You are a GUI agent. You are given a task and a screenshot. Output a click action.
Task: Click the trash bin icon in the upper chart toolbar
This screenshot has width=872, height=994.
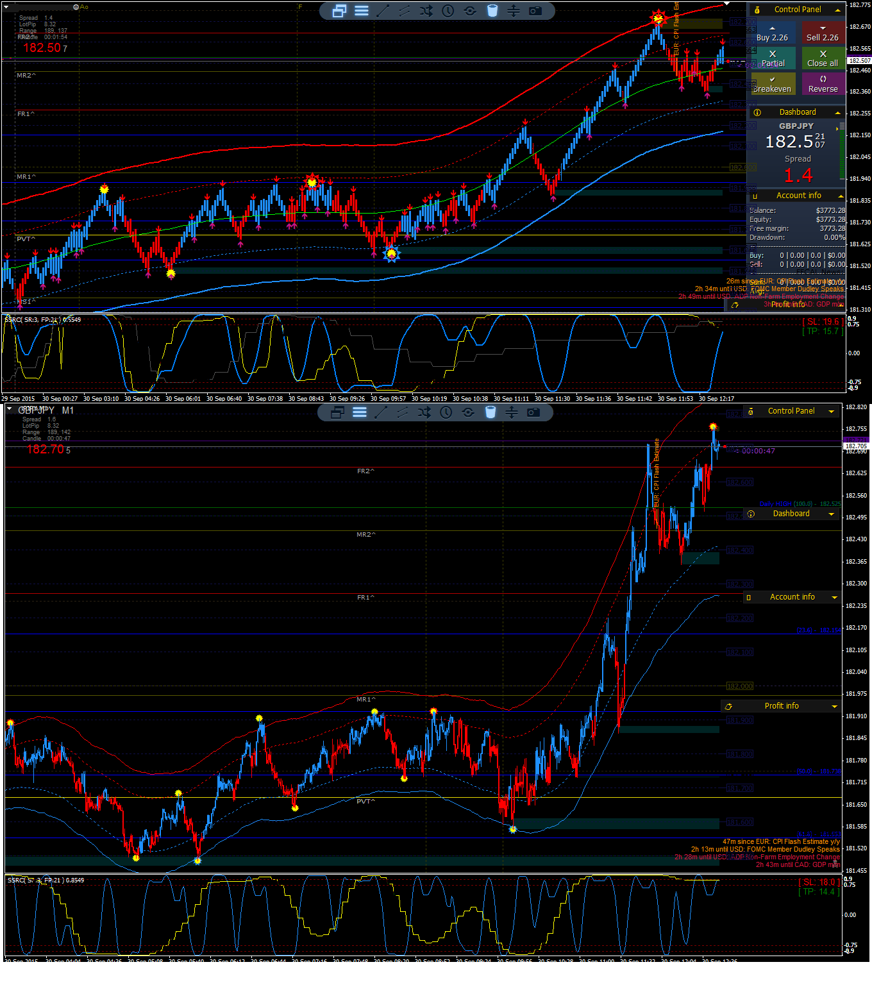point(492,11)
